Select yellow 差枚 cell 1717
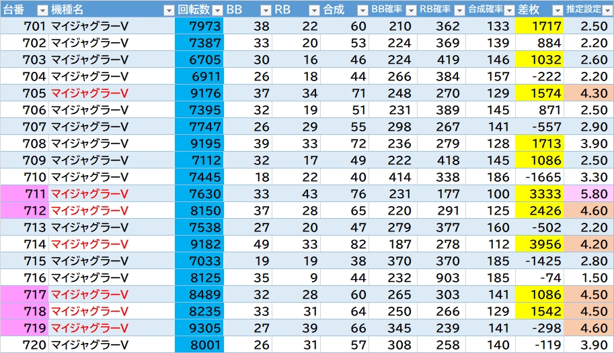This screenshot has width=614, height=353. (539, 26)
